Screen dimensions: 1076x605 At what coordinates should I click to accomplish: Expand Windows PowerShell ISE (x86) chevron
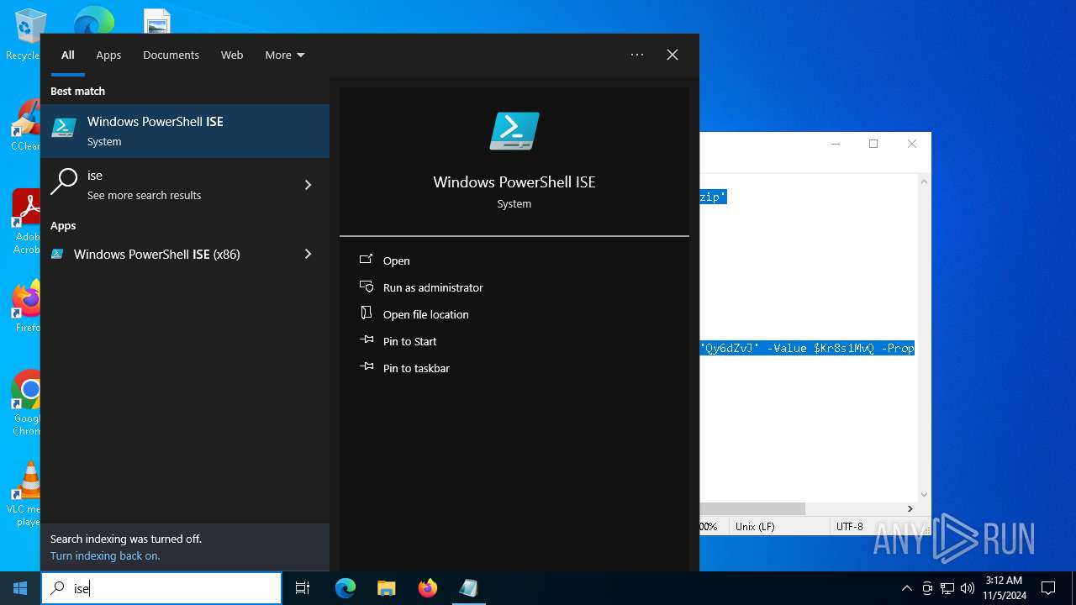(308, 254)
